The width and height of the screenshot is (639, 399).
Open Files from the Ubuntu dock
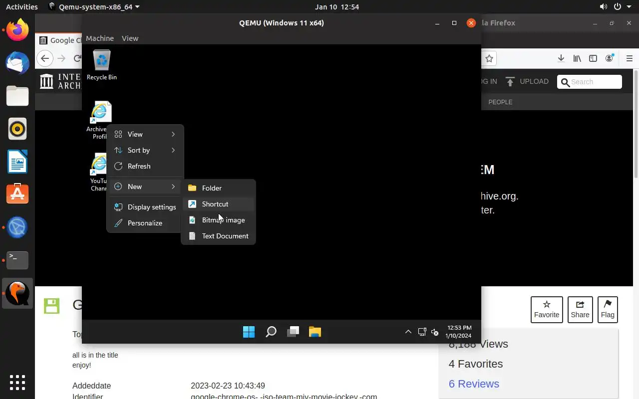coord(17,96)
